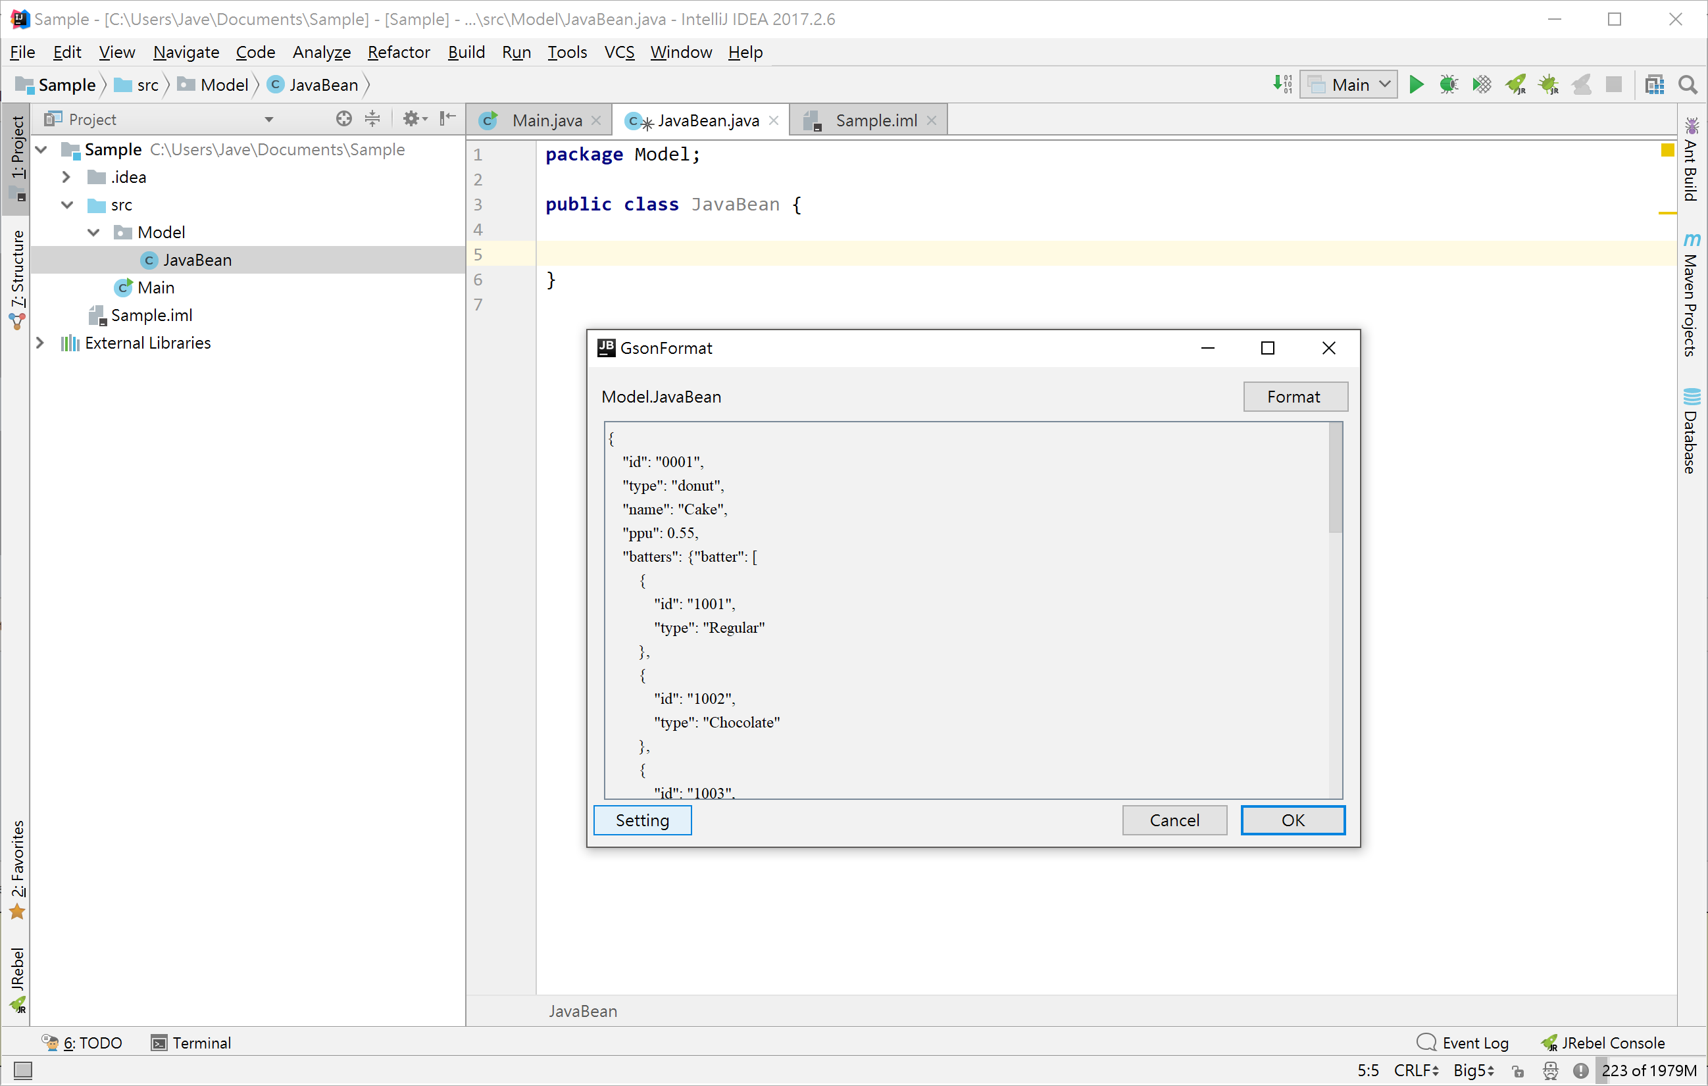Screen dimensions: 1708x1086
Task: Click the Model breadcrumb in navigation bar
Action: point(213,85)
